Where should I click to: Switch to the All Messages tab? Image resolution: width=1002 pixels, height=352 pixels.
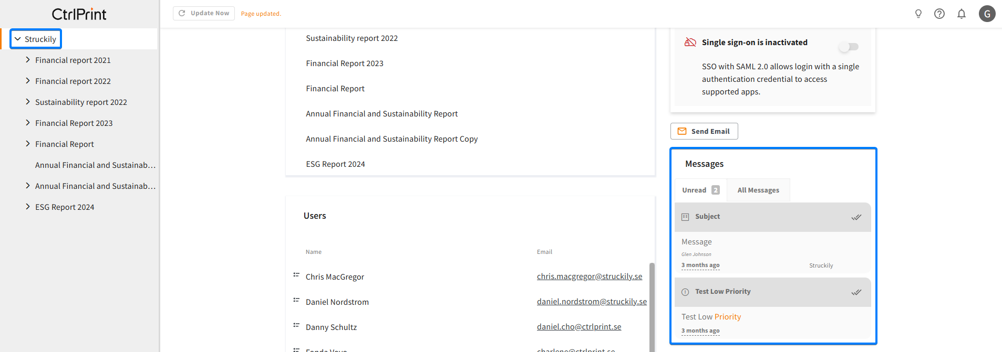pos(758,190)
